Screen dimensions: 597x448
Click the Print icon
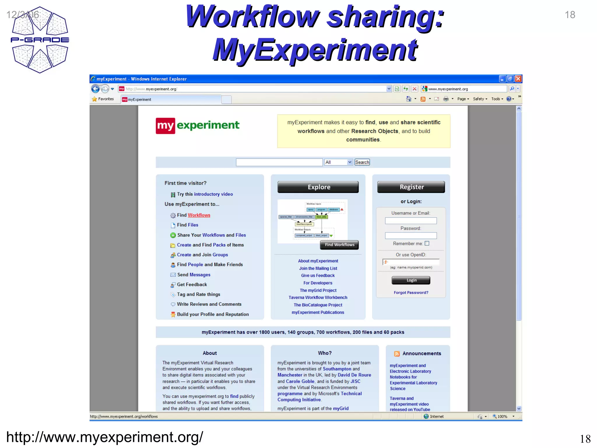tap(446, 99)
